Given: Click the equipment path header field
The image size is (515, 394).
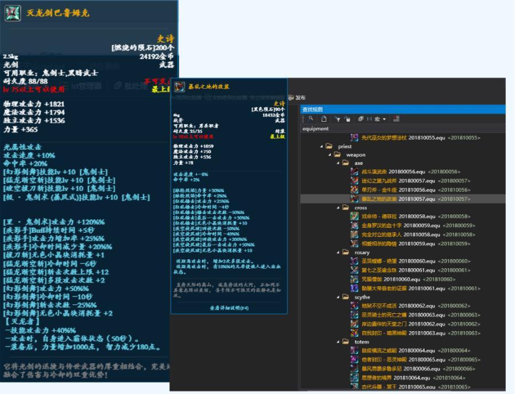Looking at the screenshot, I should click(x=316, y=129).
